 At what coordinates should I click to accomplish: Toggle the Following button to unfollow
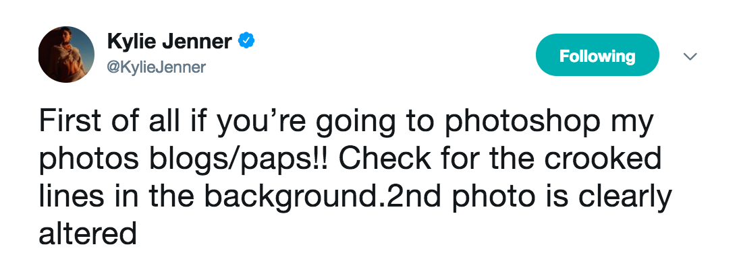(597, 55)
